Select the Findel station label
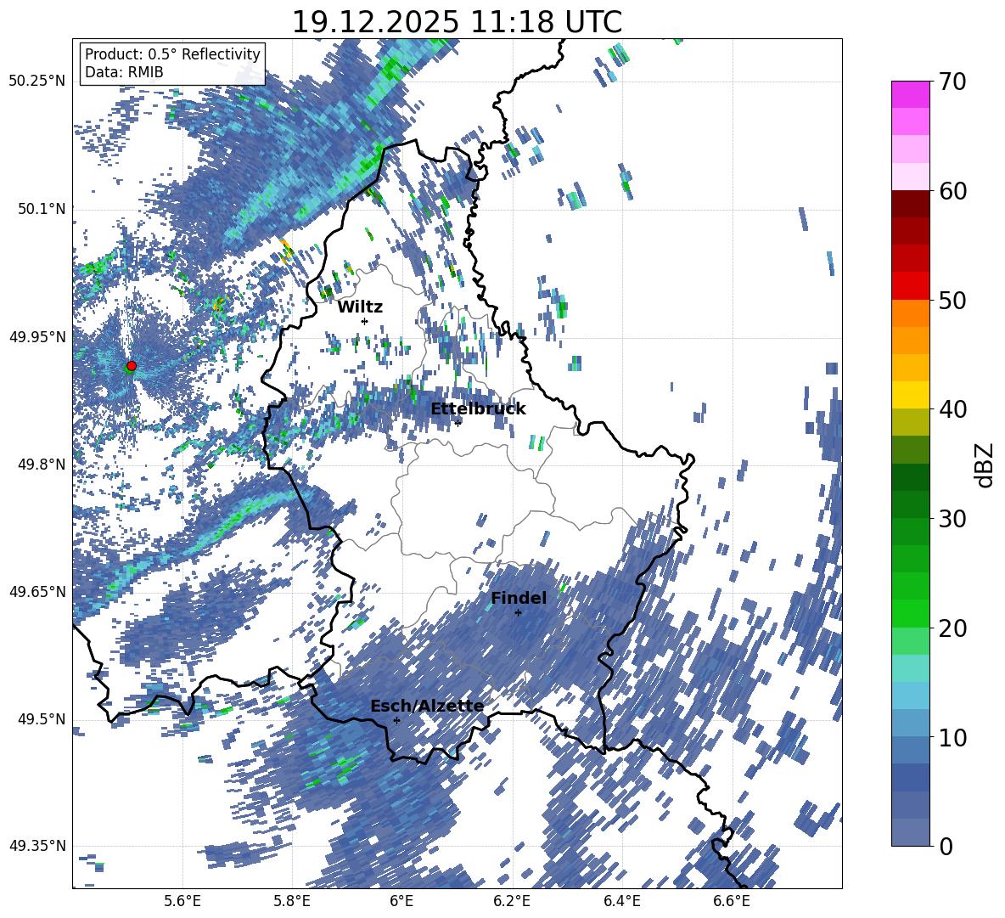 pos(519,598)
